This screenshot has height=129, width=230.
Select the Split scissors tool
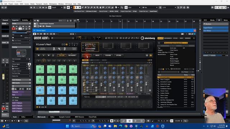[x=88, y=8]
